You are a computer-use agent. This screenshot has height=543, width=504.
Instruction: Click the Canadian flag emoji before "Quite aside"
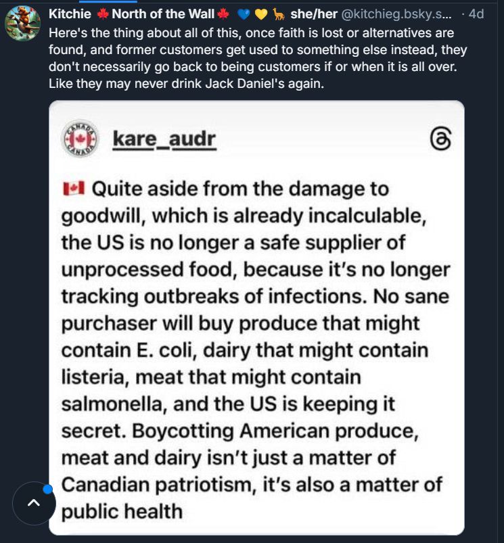[74, 189]
